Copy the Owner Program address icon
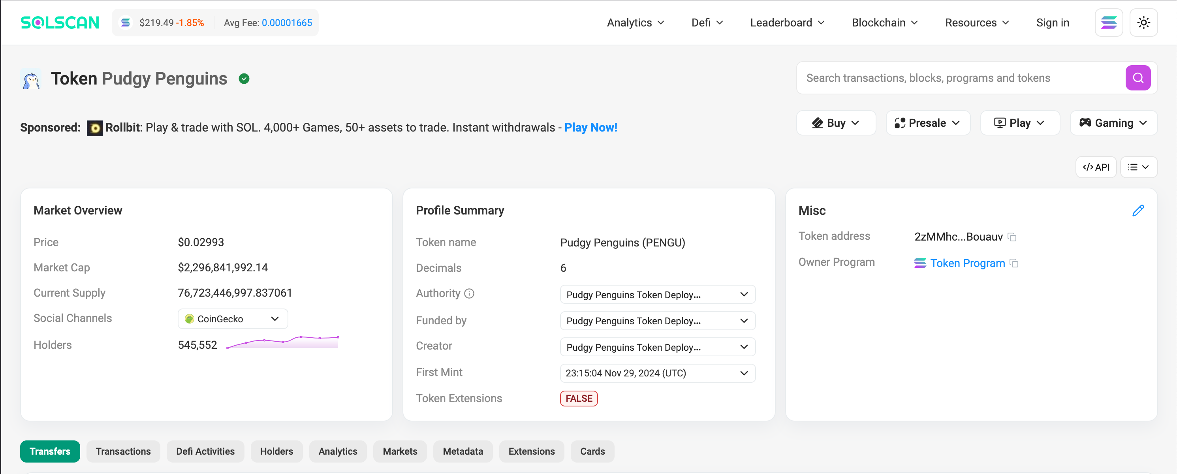 tap(1014, 263)
